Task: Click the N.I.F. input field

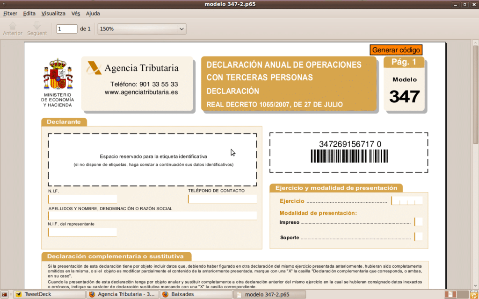Action: click(82, 199)
